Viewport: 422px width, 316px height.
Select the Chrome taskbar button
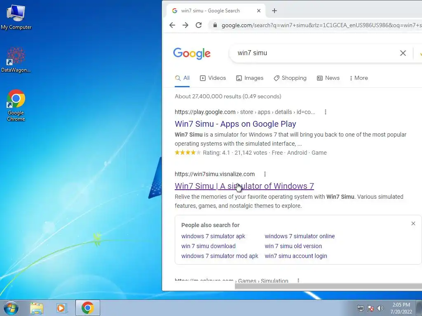(x=88, y=308)
